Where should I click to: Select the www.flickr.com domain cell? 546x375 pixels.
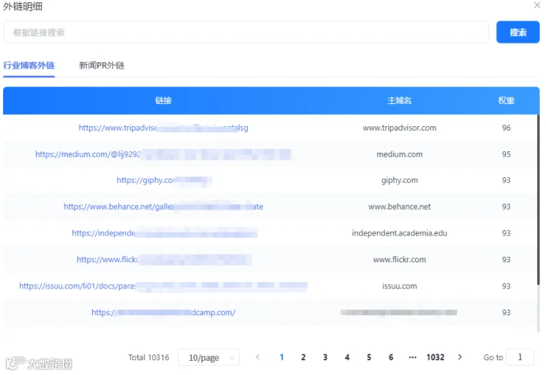tap(399, 260)
